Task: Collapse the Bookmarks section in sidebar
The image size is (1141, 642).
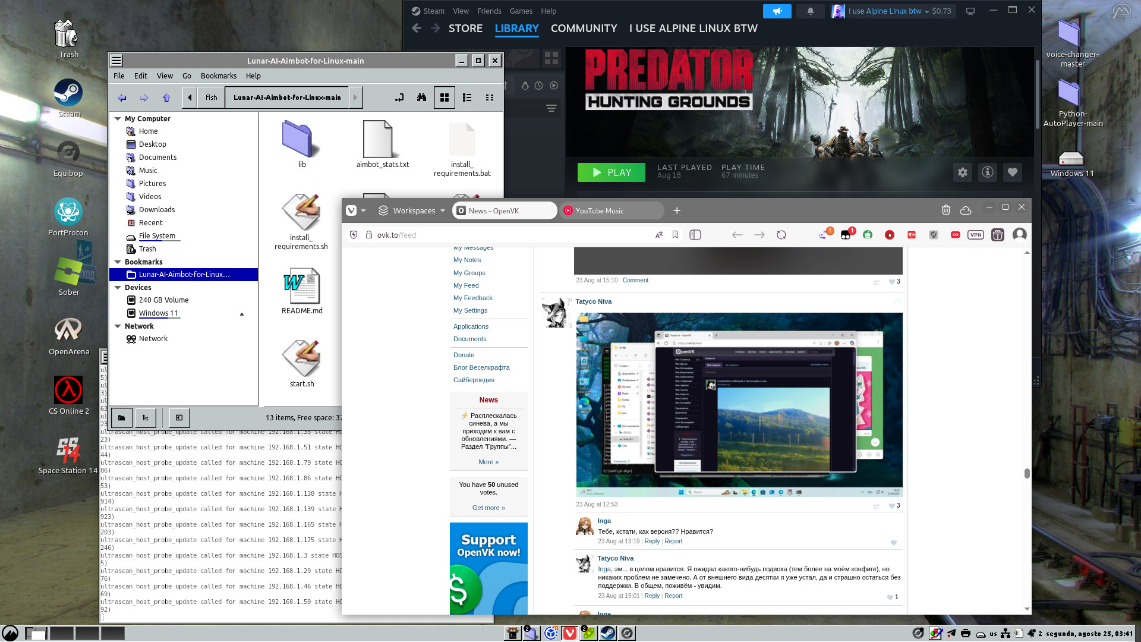Action: 118,262
